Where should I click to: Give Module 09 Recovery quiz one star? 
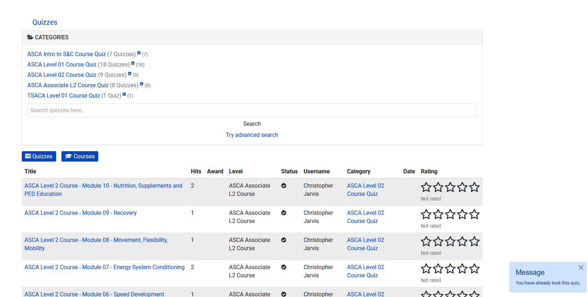click(426, 214)
